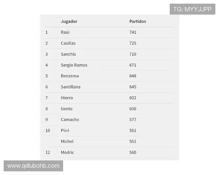This screenshot has width=219, height=175.
Task: Select Pirri in the ranking table
Action: click(x=65, y=131)
